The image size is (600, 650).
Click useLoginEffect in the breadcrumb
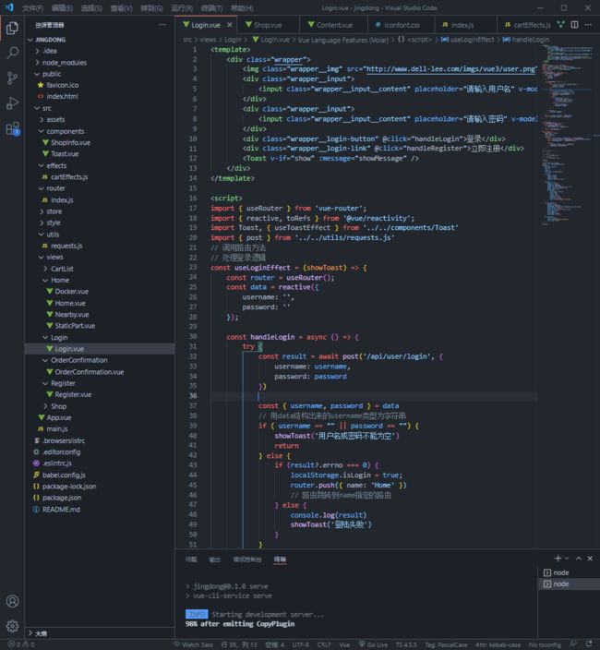click(x=472, y=40)
